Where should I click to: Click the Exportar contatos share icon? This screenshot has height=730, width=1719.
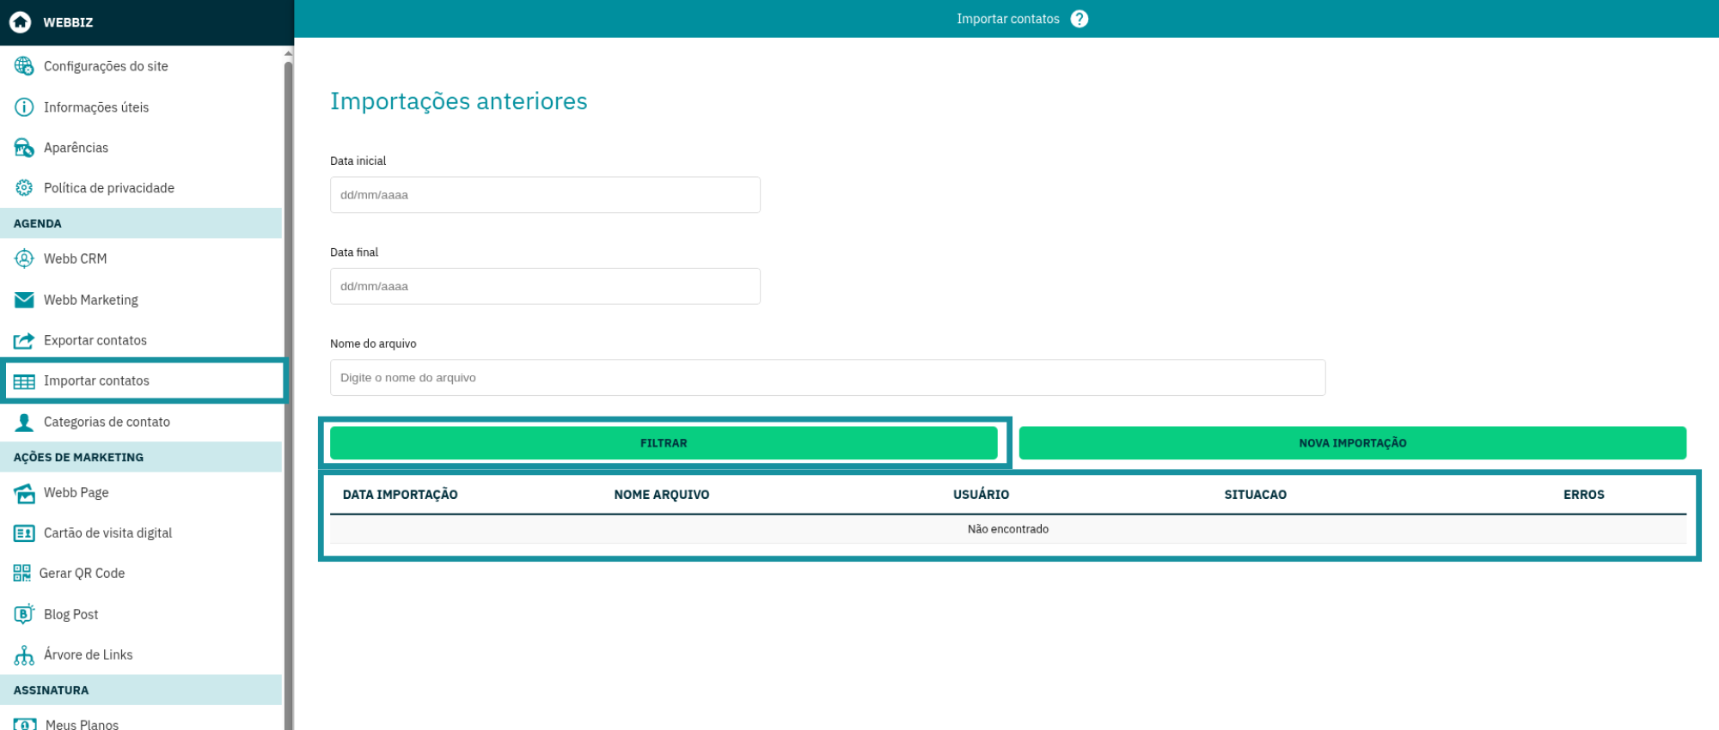pos(24,341)
